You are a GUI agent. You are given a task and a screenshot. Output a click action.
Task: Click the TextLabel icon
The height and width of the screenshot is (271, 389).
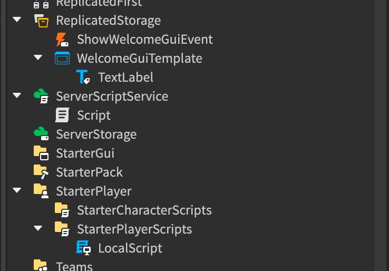(83, 77)
